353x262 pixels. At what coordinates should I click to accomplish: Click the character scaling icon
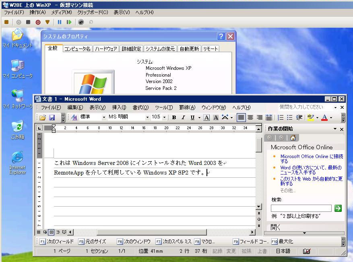point(225,117)
